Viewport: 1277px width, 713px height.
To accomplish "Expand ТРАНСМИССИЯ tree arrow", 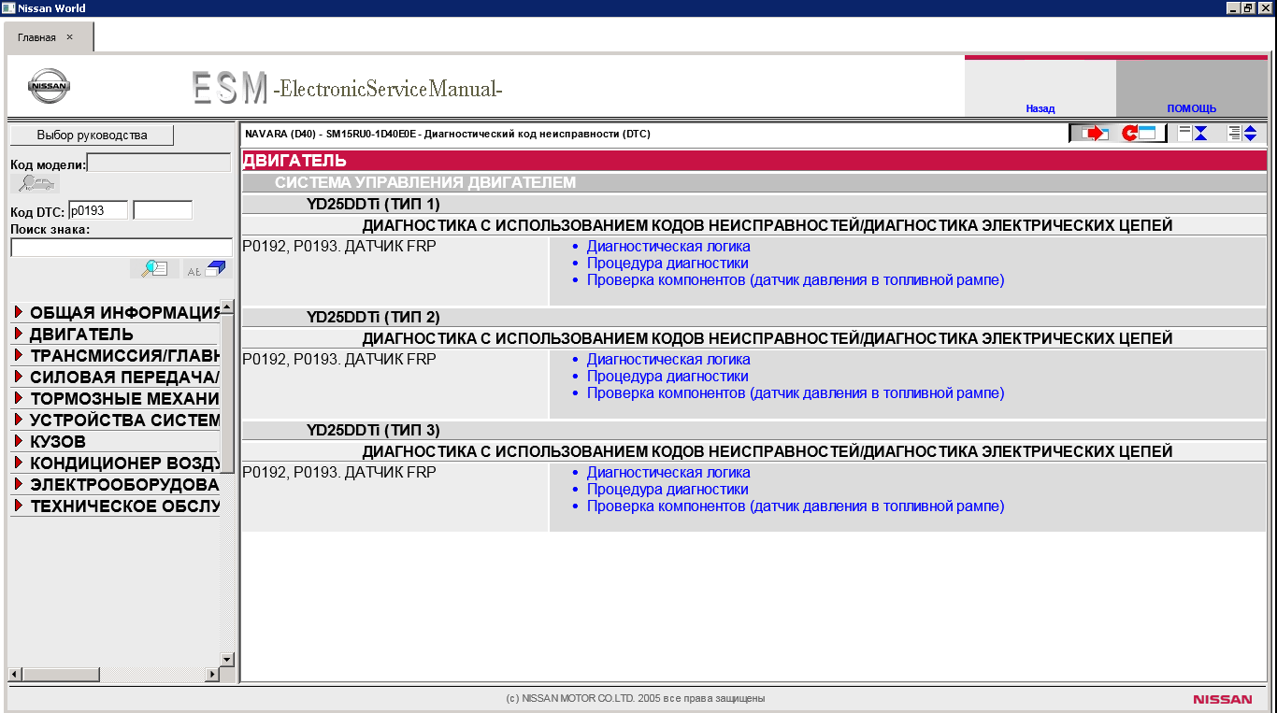I will 18,355.
